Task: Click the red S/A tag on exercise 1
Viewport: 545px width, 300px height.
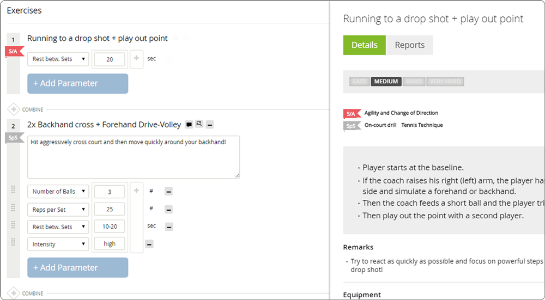Action: [13, 51]
